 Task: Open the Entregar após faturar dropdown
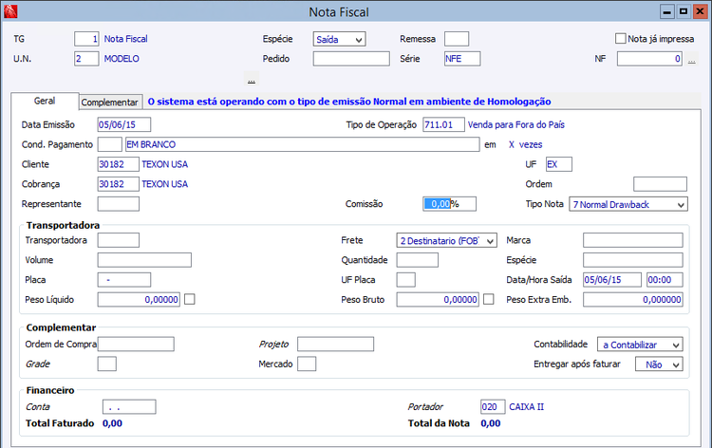(674, 364)
